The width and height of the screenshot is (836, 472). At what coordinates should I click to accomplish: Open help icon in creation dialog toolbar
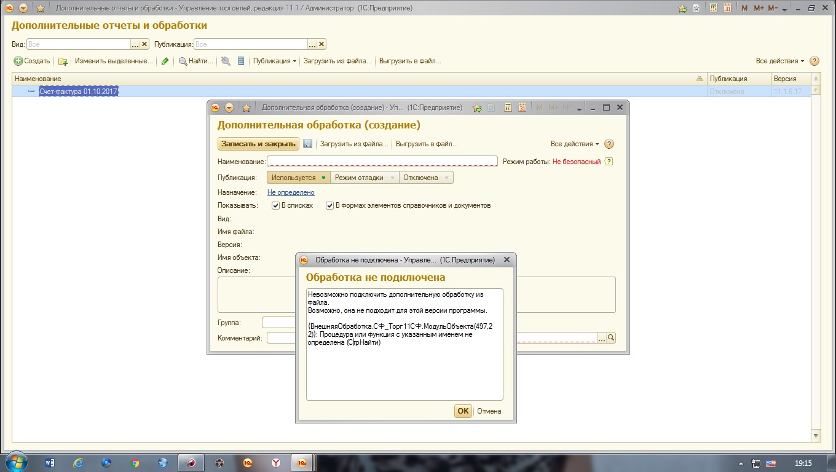pos(609,144)
